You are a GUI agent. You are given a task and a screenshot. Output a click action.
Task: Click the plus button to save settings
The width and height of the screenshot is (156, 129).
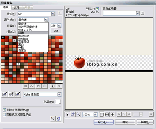click(142, 13)
